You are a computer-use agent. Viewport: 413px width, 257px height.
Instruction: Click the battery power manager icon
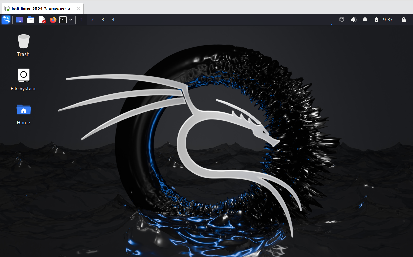click(x=376, y=20)
